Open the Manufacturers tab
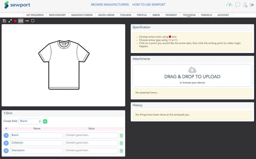 point(82,15)
